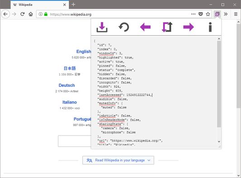Click the "sharingState" line in JSON

point(113,124)
